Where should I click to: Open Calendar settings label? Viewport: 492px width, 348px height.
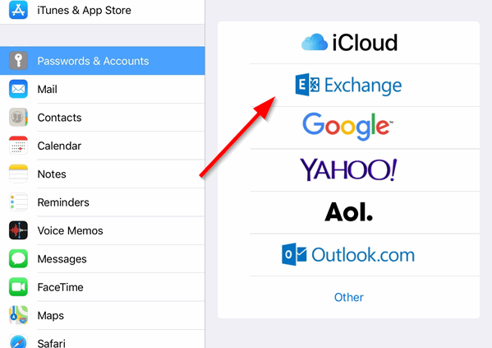59,146
